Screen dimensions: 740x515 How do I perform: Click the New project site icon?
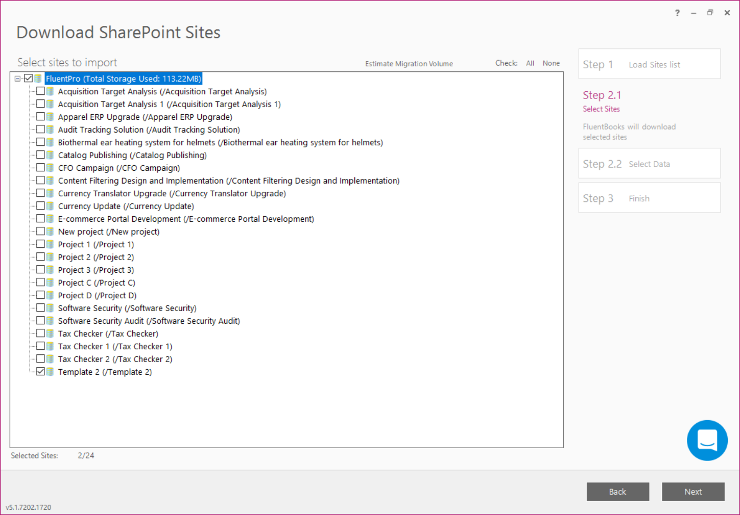51,231
